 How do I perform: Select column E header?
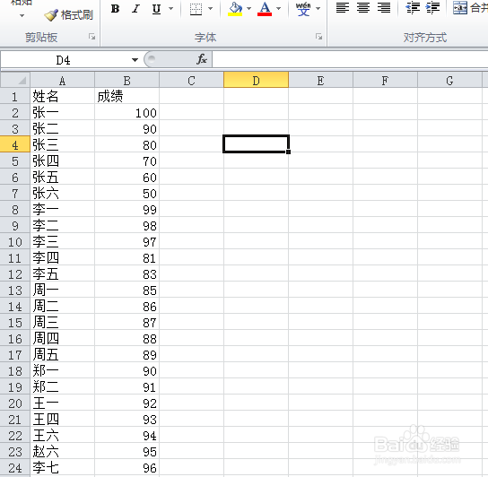320,81
